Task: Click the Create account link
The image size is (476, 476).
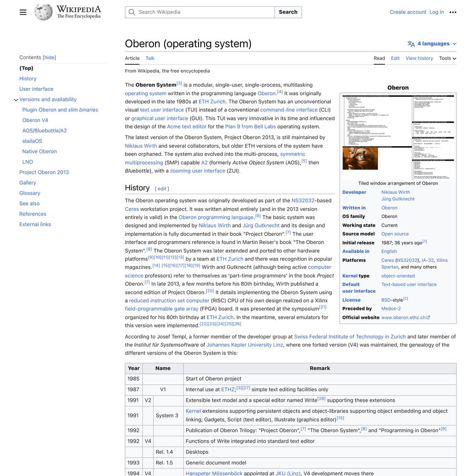Action: [408, 12]
